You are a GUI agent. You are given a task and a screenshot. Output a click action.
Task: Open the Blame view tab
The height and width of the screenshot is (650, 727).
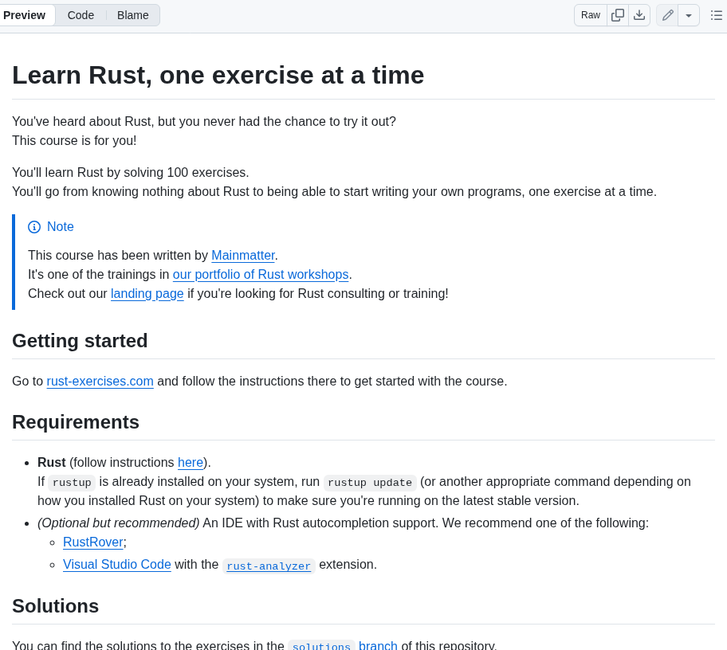tap(132, 15)
